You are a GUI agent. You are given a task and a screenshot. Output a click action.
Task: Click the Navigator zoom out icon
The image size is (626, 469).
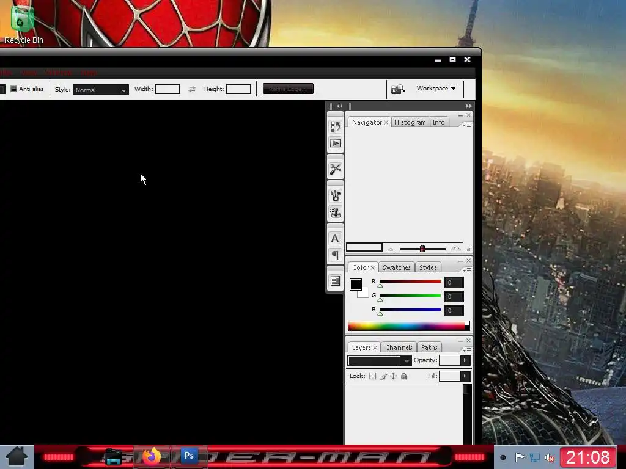(x=391, y=249)
